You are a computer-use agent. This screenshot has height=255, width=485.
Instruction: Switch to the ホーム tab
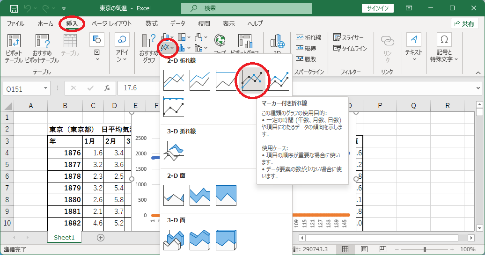[x=45, y=24]
